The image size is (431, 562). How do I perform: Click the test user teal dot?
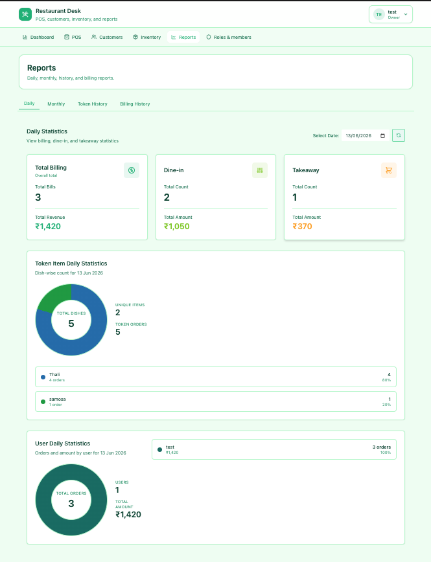[x=159, y=449]
